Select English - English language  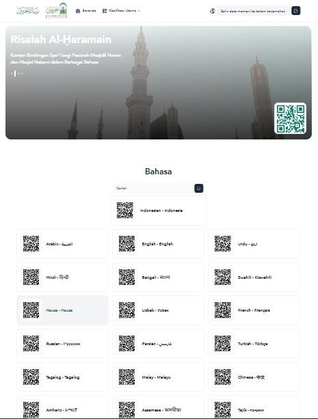159,244
